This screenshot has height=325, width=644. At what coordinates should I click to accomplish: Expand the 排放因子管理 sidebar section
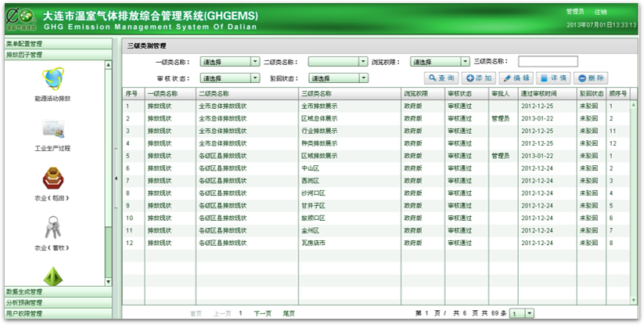tap(59, 54)
